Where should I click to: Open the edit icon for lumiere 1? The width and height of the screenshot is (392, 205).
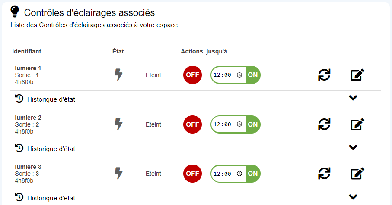coord(357,75)
